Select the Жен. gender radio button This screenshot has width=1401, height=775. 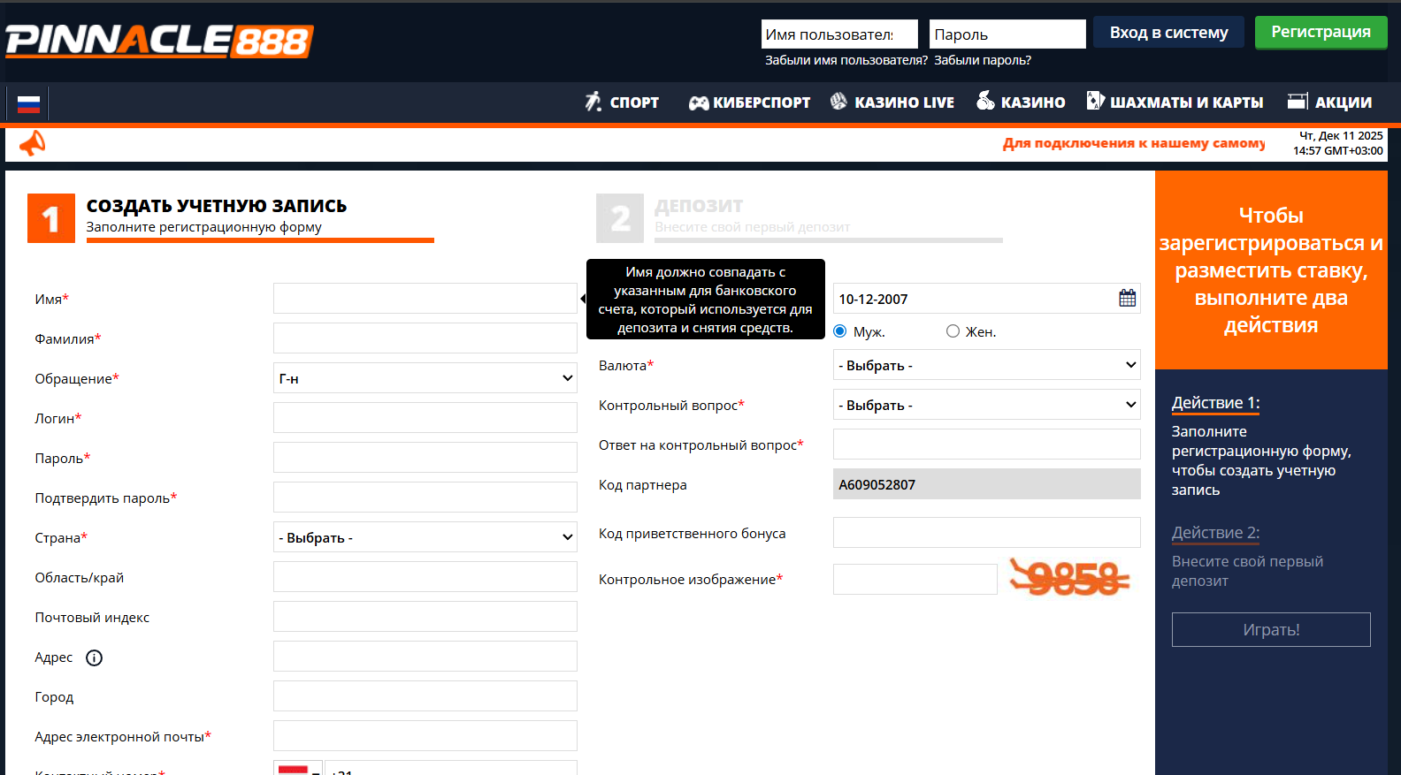point(953,331)
